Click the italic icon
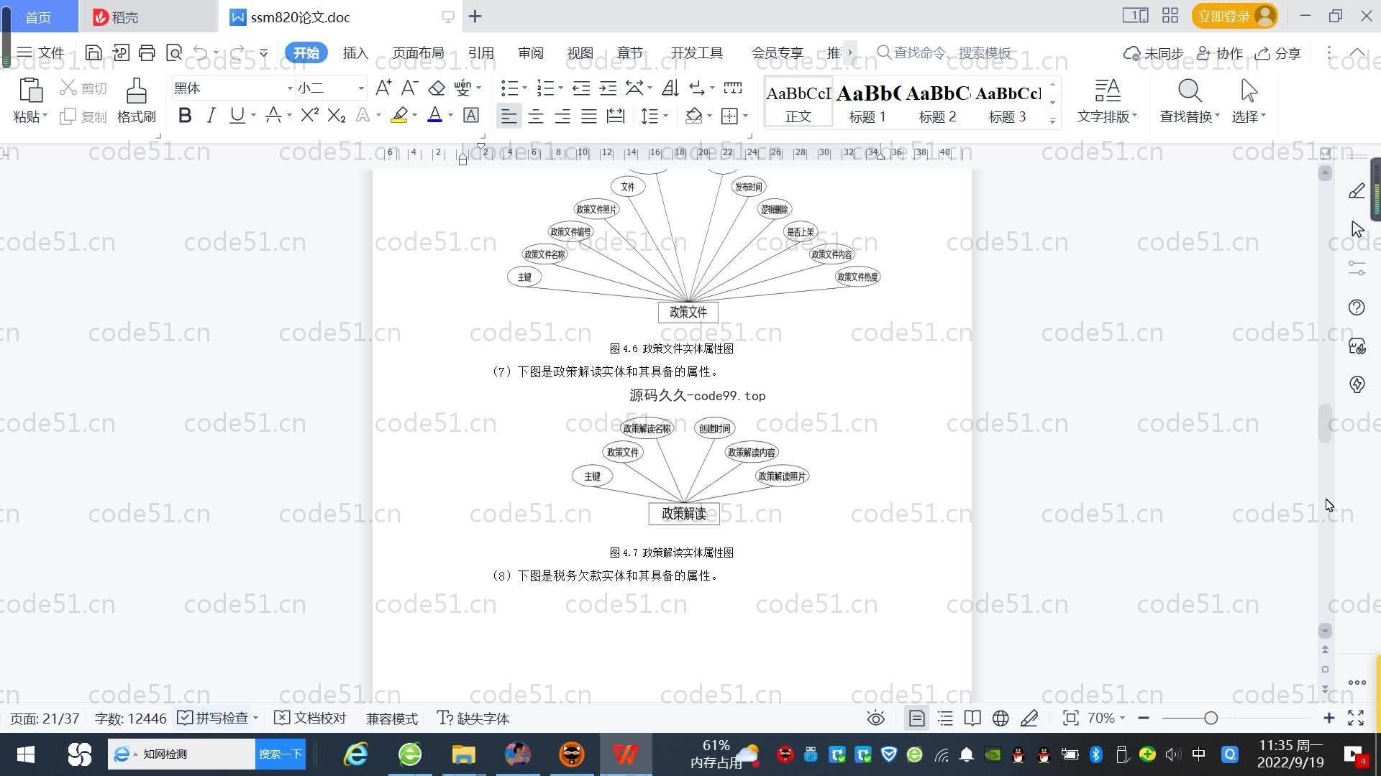 pyautogui.click(x=211, y=116)
